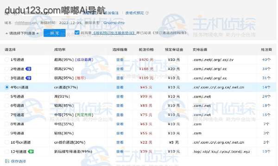Click 查看 guide for 1号通道
Viewport: 278px width, 166px height.
pos(120,60)
